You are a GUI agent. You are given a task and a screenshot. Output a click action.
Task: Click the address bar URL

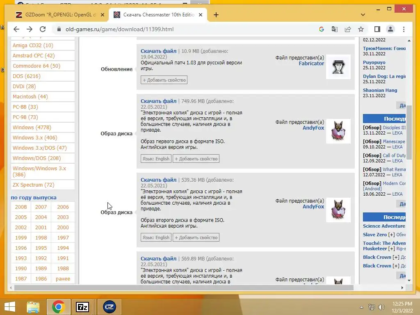click(x=119, y=29)
